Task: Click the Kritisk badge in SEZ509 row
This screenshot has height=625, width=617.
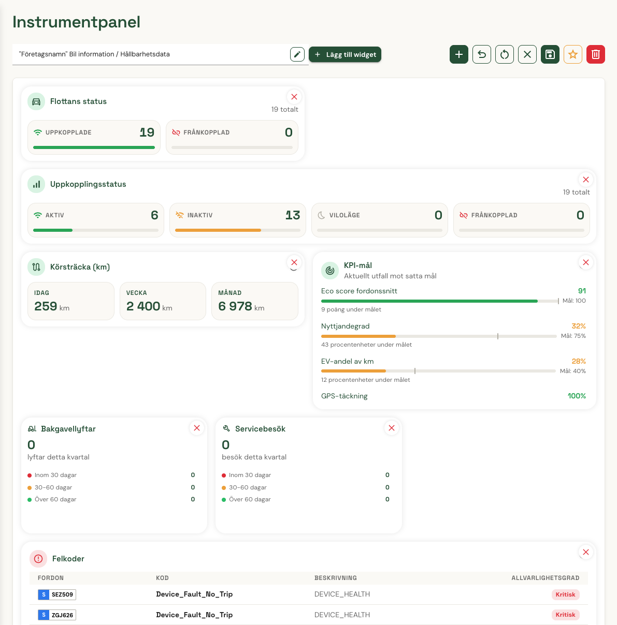Action: pyautogui.click(x=565, y=594)
